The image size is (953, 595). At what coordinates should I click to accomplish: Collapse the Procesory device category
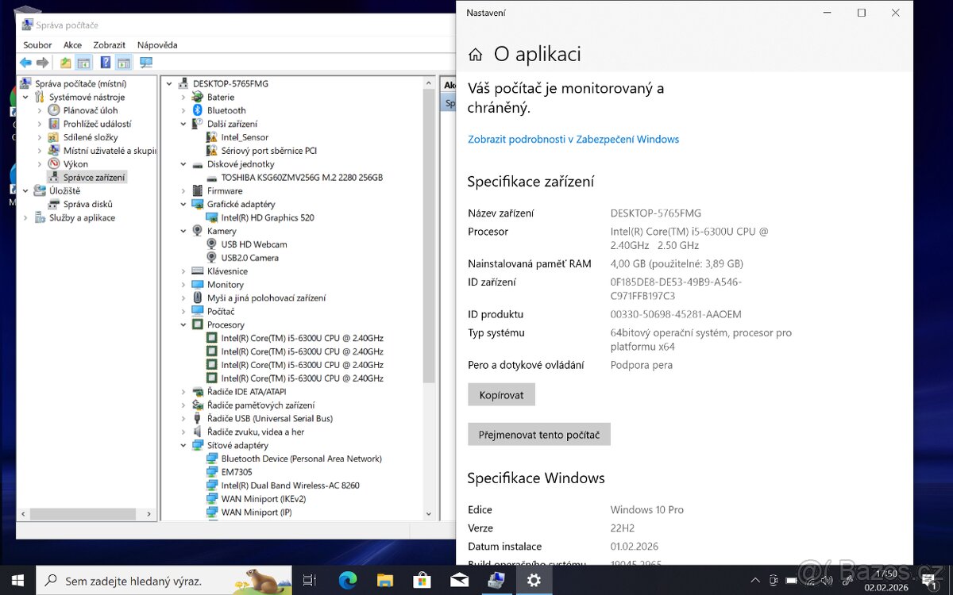pyautogui.click(x=183, y=324)
